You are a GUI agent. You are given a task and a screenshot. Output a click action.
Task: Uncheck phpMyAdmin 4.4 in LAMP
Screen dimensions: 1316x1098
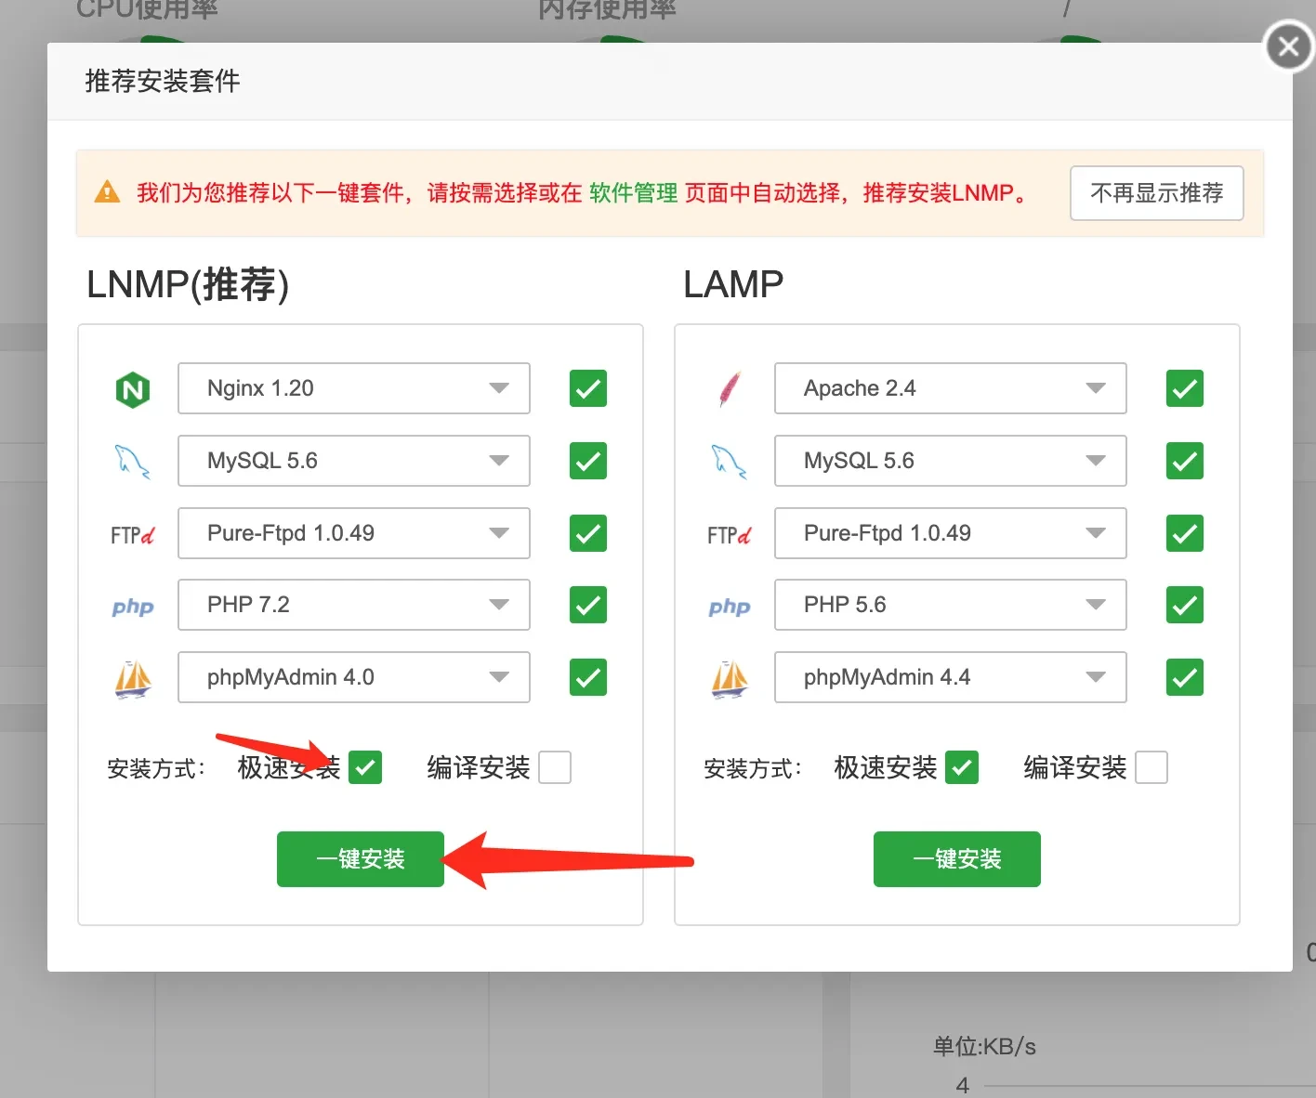pyautogui.click(x=1185, y=677)
